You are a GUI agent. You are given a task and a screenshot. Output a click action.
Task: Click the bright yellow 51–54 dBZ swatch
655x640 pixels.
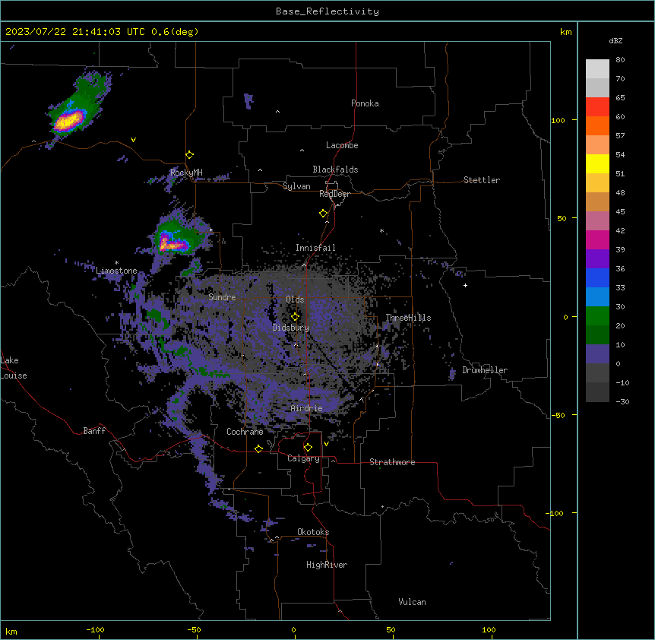(x=597, y=163)
